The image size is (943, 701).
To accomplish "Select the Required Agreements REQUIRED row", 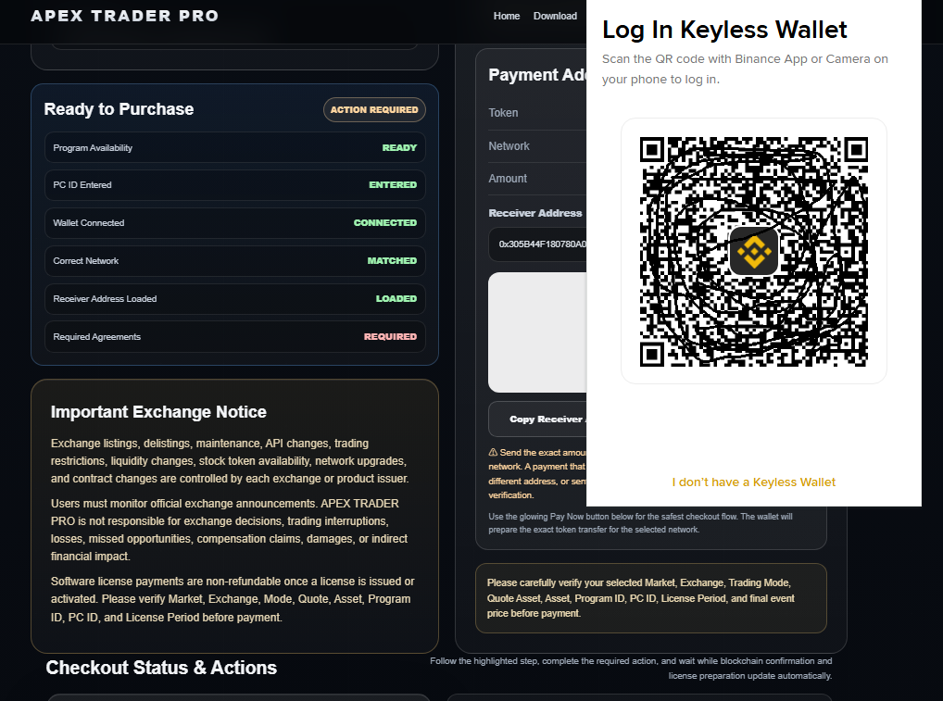I will pyautogui.click(x=235, y=337).
